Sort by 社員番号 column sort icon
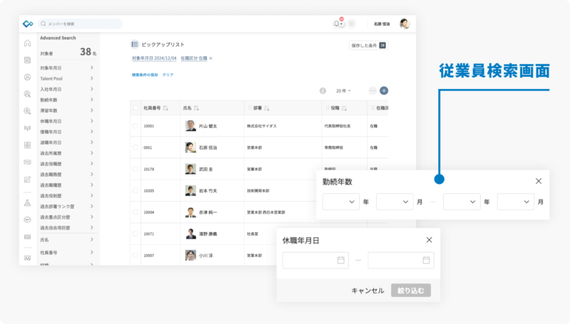Viewport: 570px width, 324px height. 165,108
